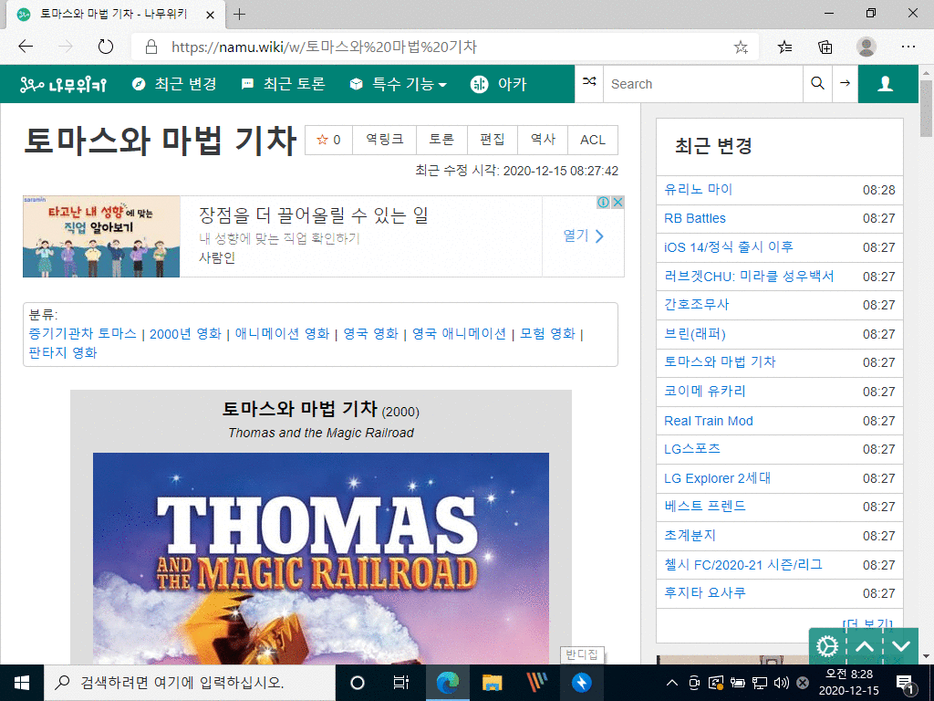
Task: Open 최근 변경 from the navigation bar
Action: (174, 84)
